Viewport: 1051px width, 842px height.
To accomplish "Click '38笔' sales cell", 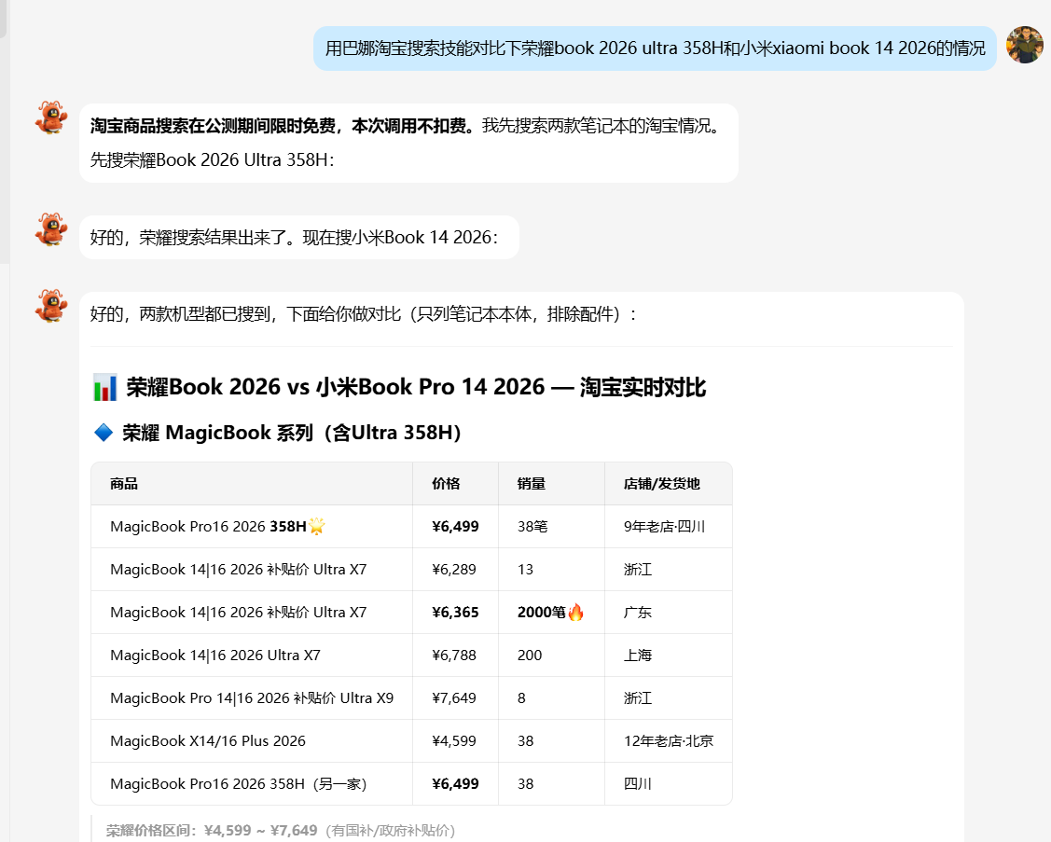I will pos(532,526).
